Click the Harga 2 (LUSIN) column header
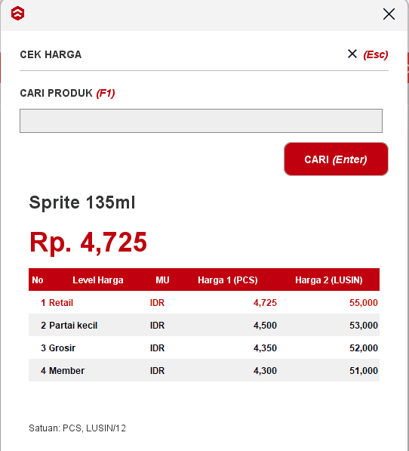 (328, 280)
